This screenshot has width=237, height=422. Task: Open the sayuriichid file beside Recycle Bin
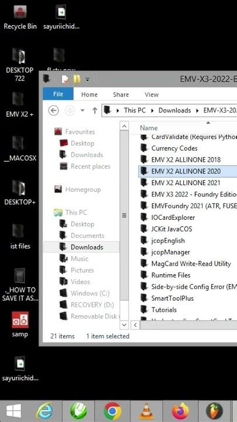pyautogui.click(x=61, y=18)
